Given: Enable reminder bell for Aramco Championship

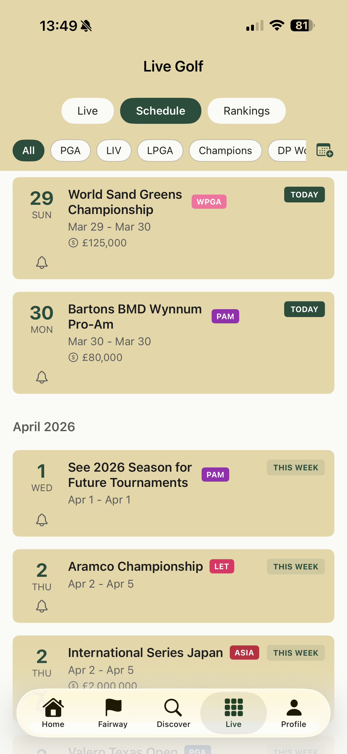Looking at the screenshot, I should point(42,606).
